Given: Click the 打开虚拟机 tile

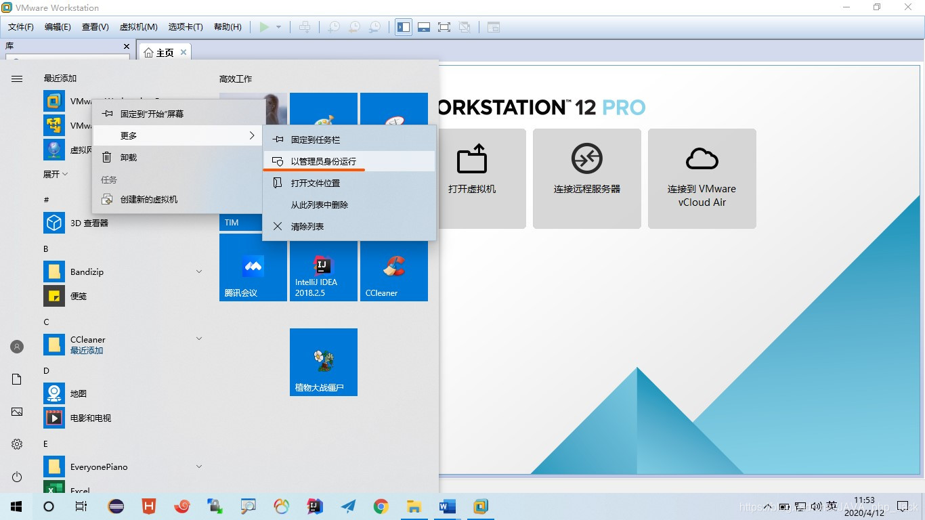Looking at the screenshot, I should pos(472,178).
